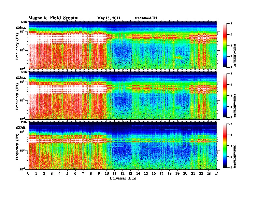The image size is (258, 199).
Task: Click the "dD/dt" panel label
Action: coord(21,77)
